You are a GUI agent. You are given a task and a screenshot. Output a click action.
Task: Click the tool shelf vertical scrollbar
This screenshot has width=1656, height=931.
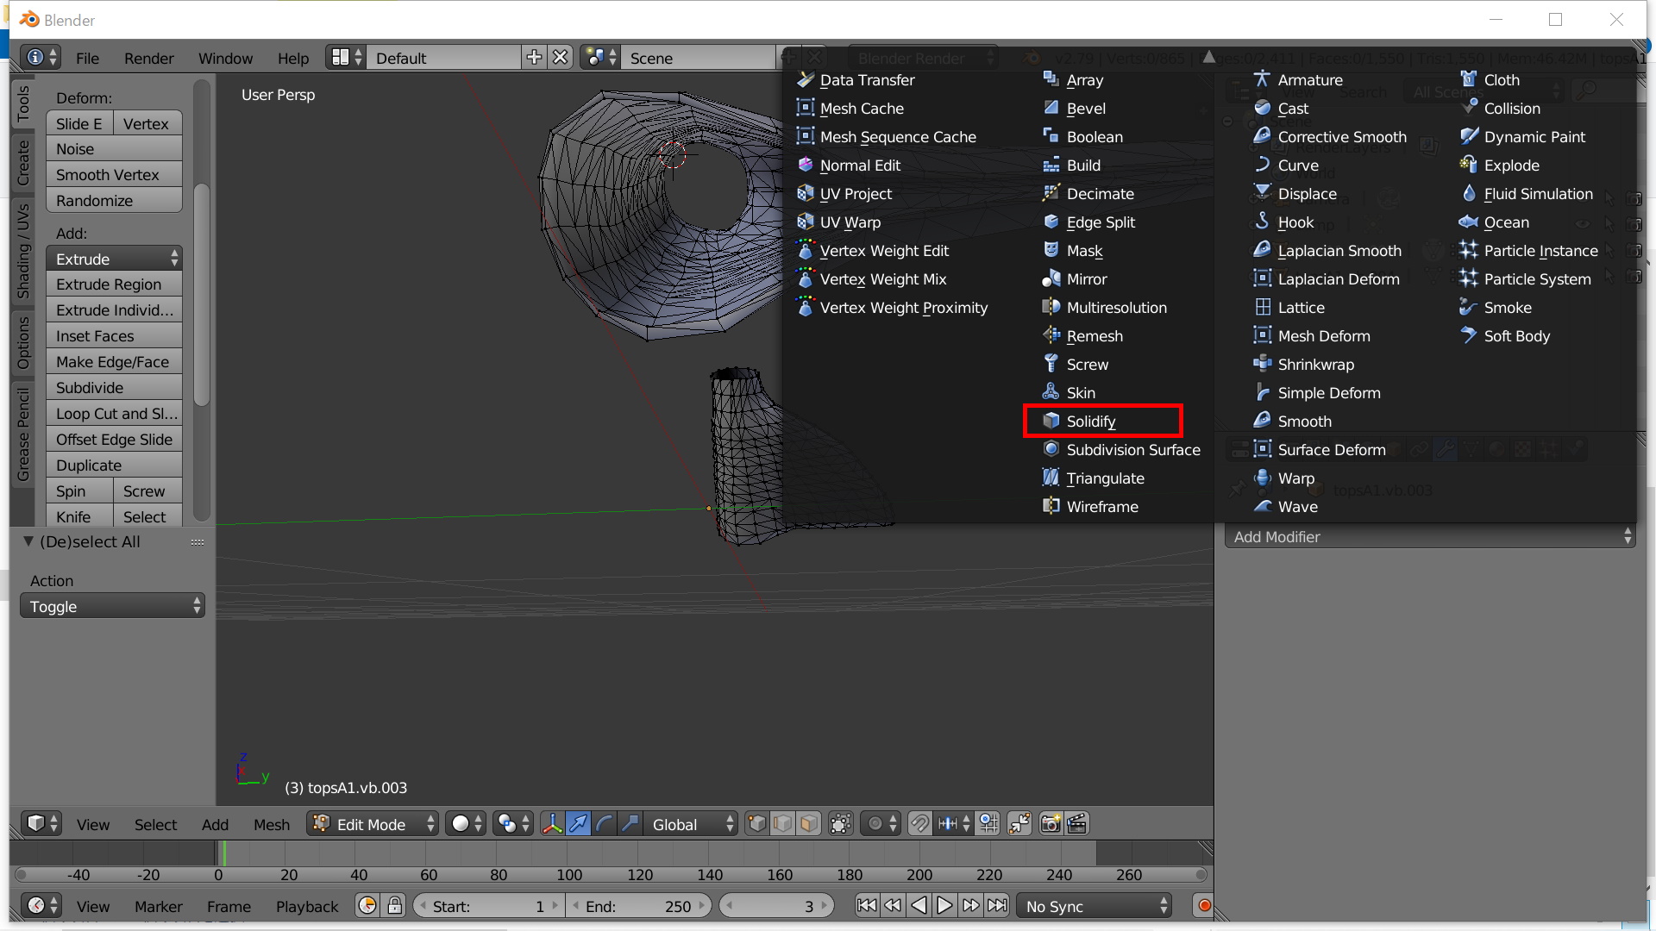(x=202, y=293)
